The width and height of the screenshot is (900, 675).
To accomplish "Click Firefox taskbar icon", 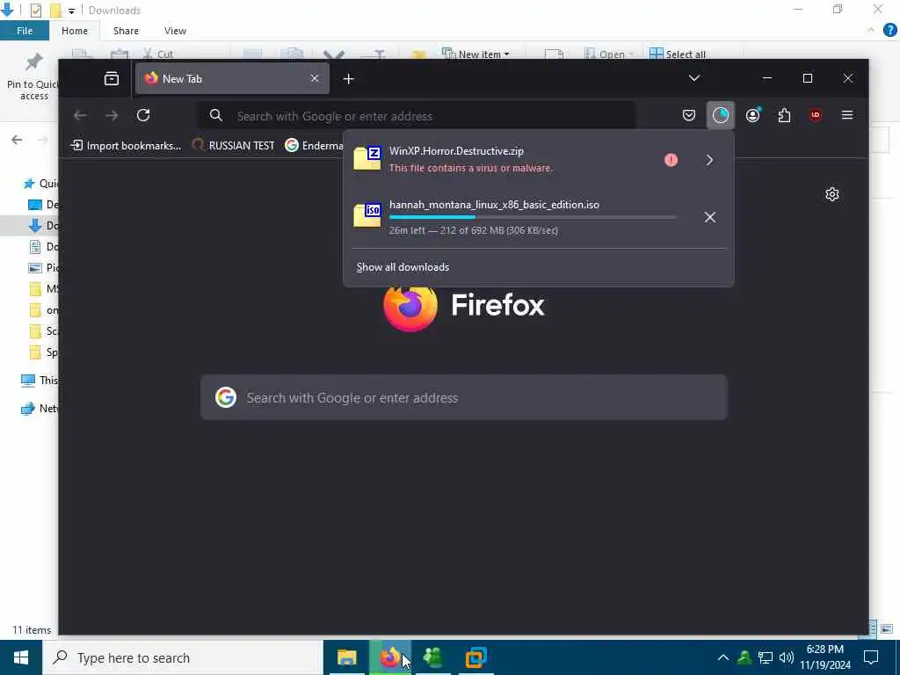I will pos(390,657).
